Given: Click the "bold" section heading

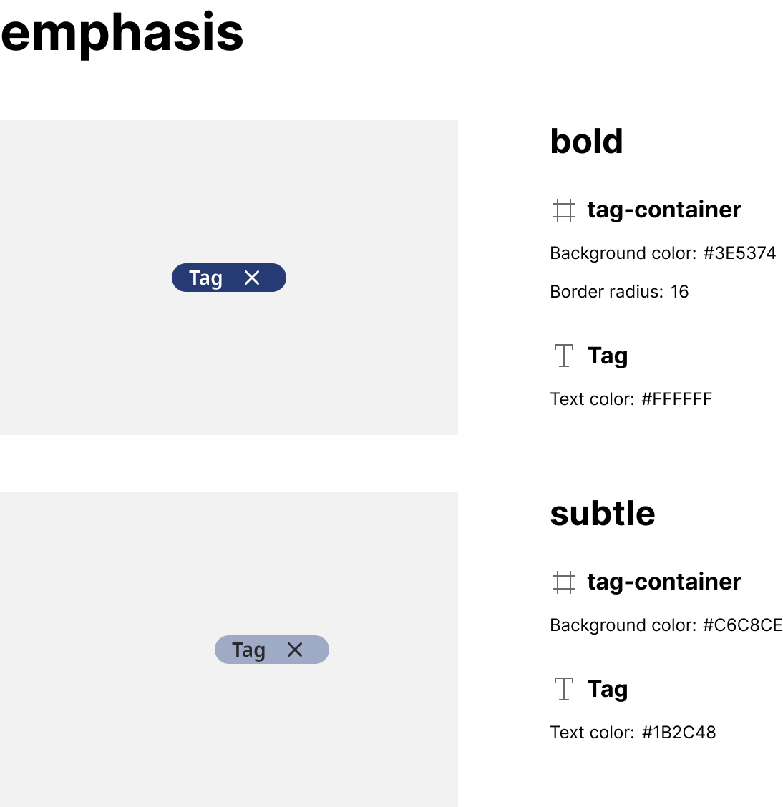Looking at the screenshot, I should click(x=586, y=142).
